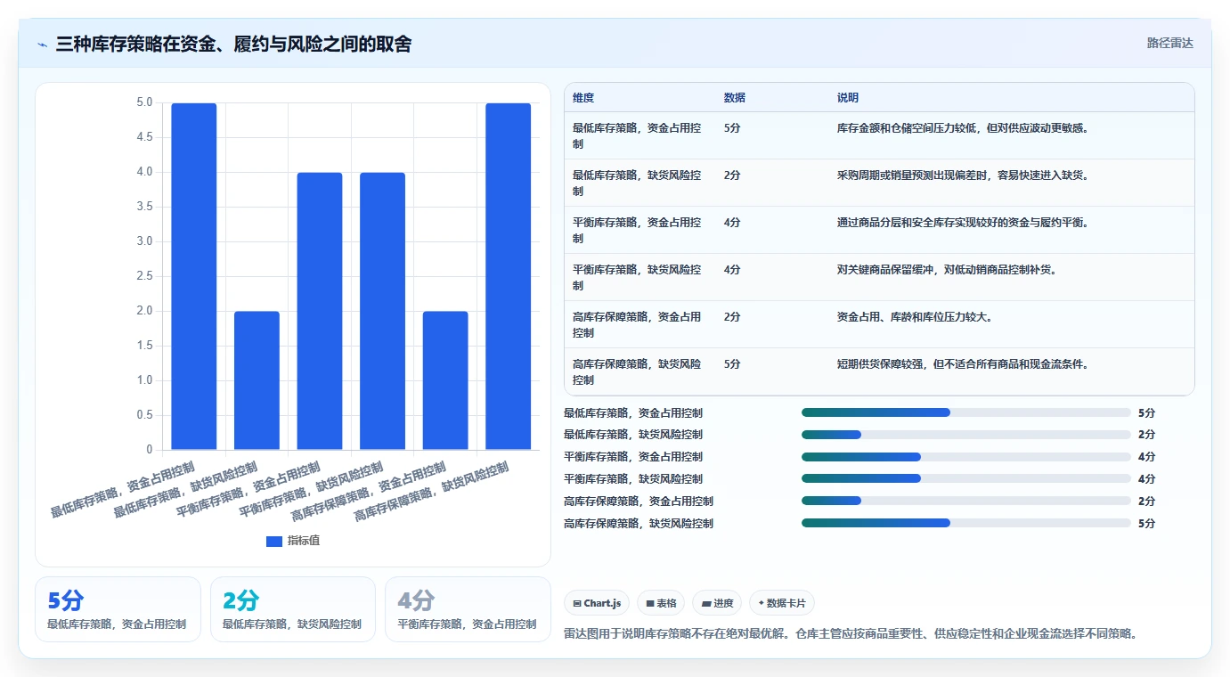Viewport: 1230px width, 677px height.
Task: Click the last chart bar, 高库存保障策略 缺货风险控制
Action: tap(508, 276)
